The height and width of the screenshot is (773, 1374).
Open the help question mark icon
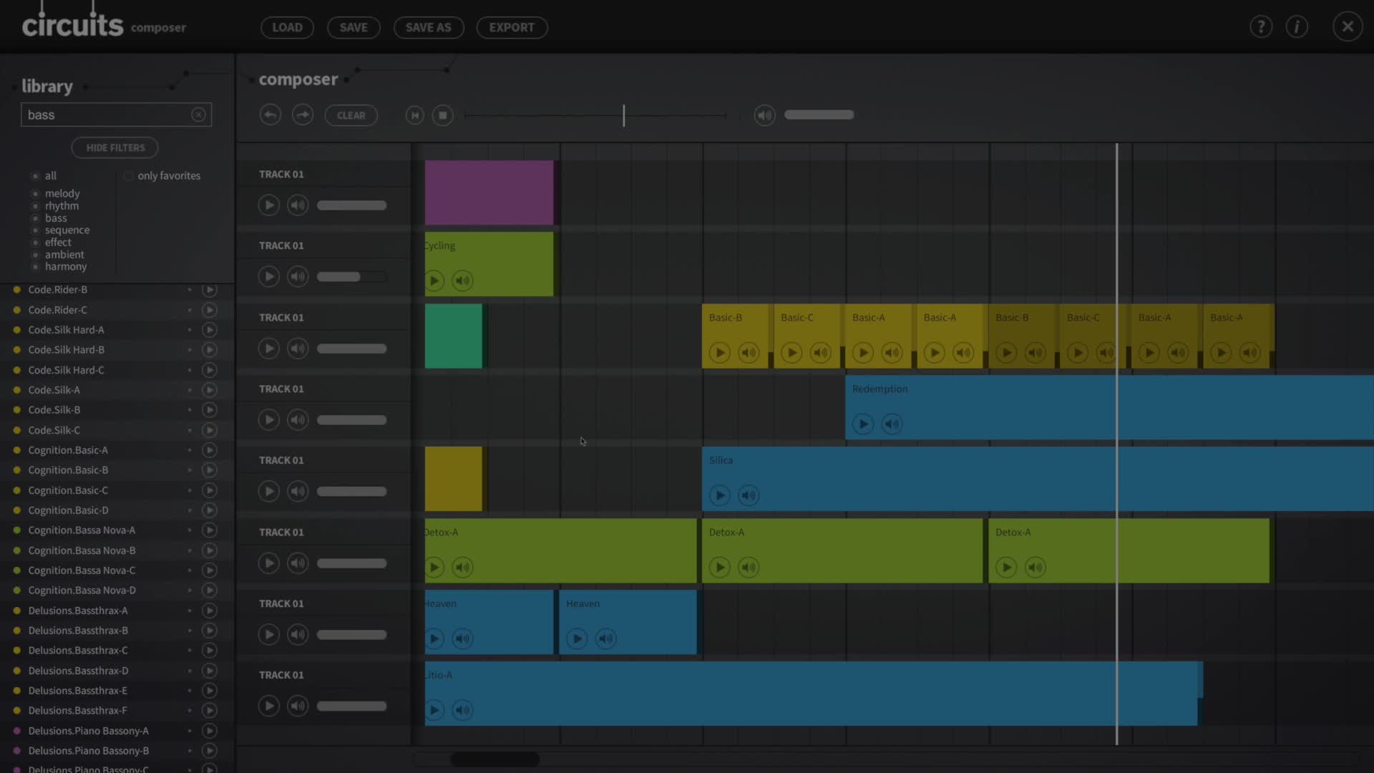(1261, 27)
